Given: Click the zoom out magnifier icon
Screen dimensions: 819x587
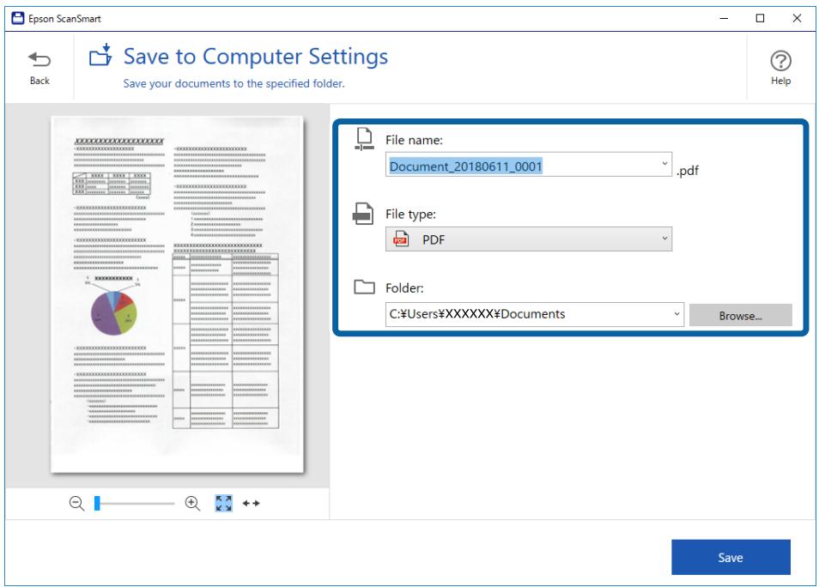Looking at the screenshot, I should point(76,504).
